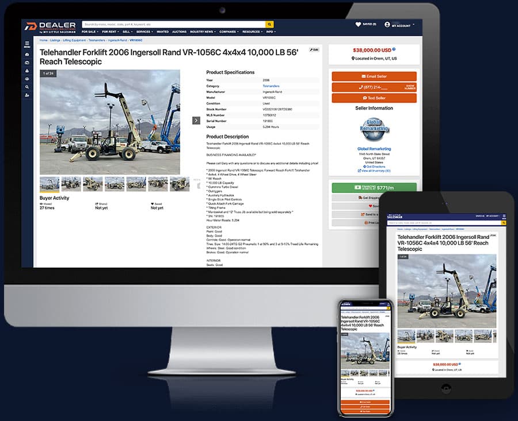This screenshot has width=518, height=421.
Task: Click the main telehandler photo on desktop
Action: click(x=110, y=122)
